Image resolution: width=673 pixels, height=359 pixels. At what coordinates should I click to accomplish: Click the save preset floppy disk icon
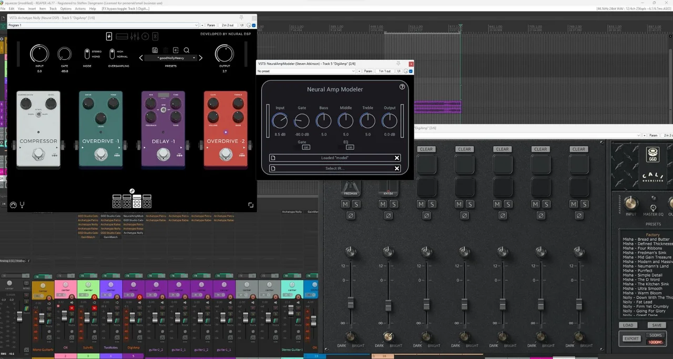[x=155, y=50]
